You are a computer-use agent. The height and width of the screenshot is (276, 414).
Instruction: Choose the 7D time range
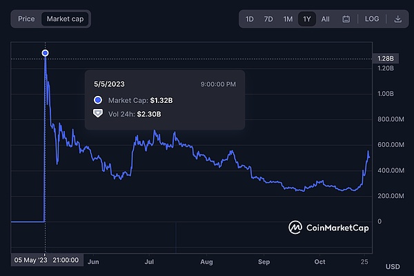pos(268,19)
